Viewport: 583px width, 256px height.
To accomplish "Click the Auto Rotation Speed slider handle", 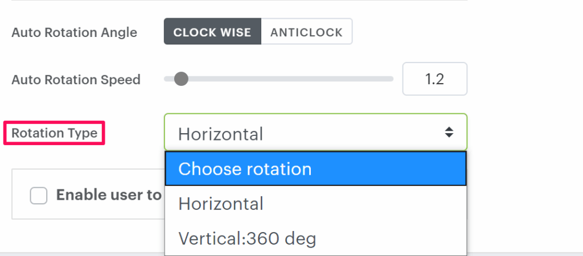I will click(181, 79).
